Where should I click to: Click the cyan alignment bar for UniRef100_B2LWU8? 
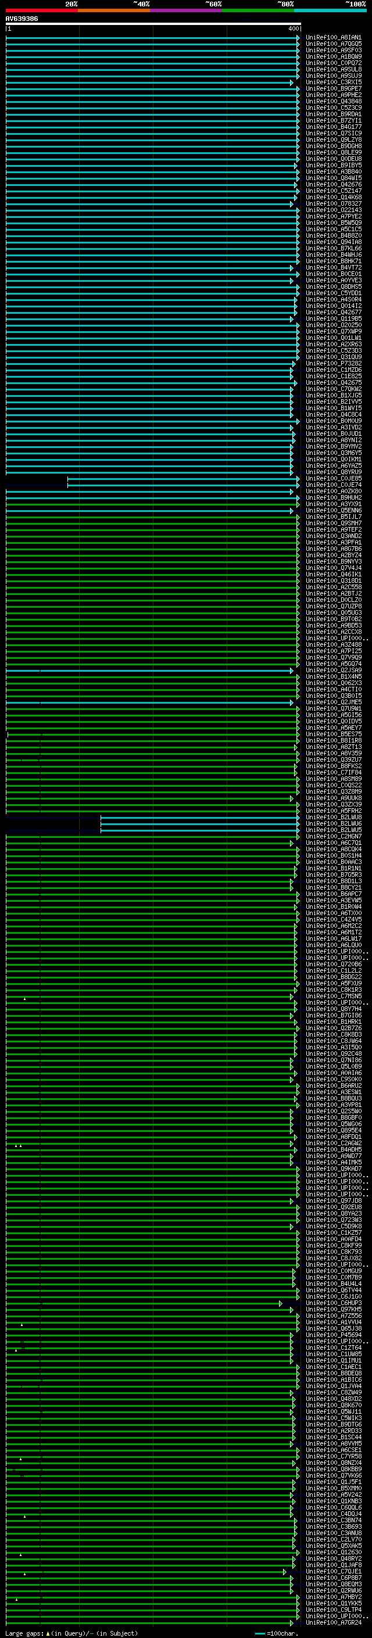click(x=201, y=817)
